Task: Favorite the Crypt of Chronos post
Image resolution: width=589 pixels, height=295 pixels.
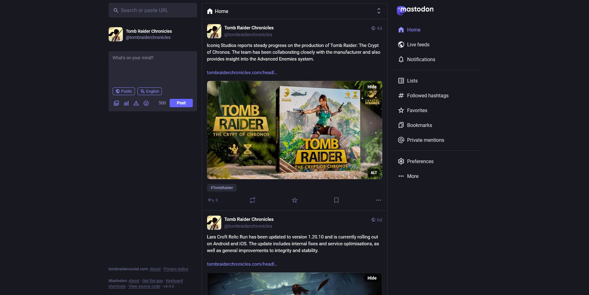Action: [295, 200]
